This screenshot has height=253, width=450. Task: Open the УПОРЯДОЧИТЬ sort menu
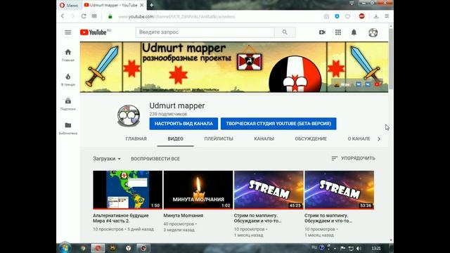click(x=353, y=158)
